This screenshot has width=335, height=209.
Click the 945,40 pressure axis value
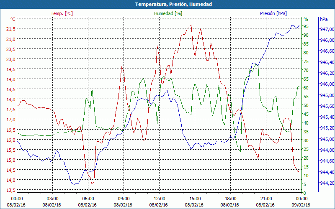click(327, 117)
